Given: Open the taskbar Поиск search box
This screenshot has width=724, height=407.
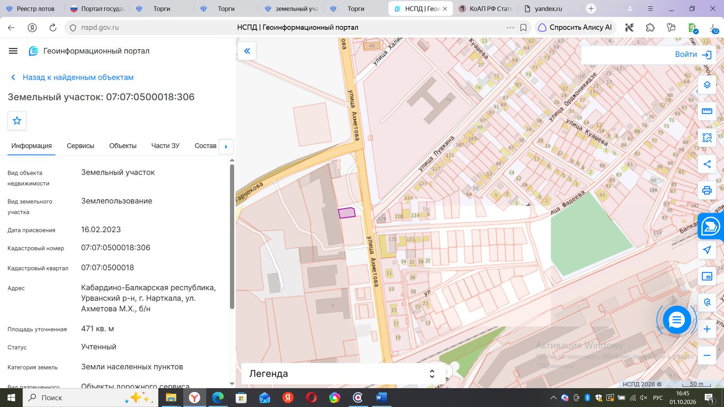Looking at the screenshot, I should (x=90, y=398).
